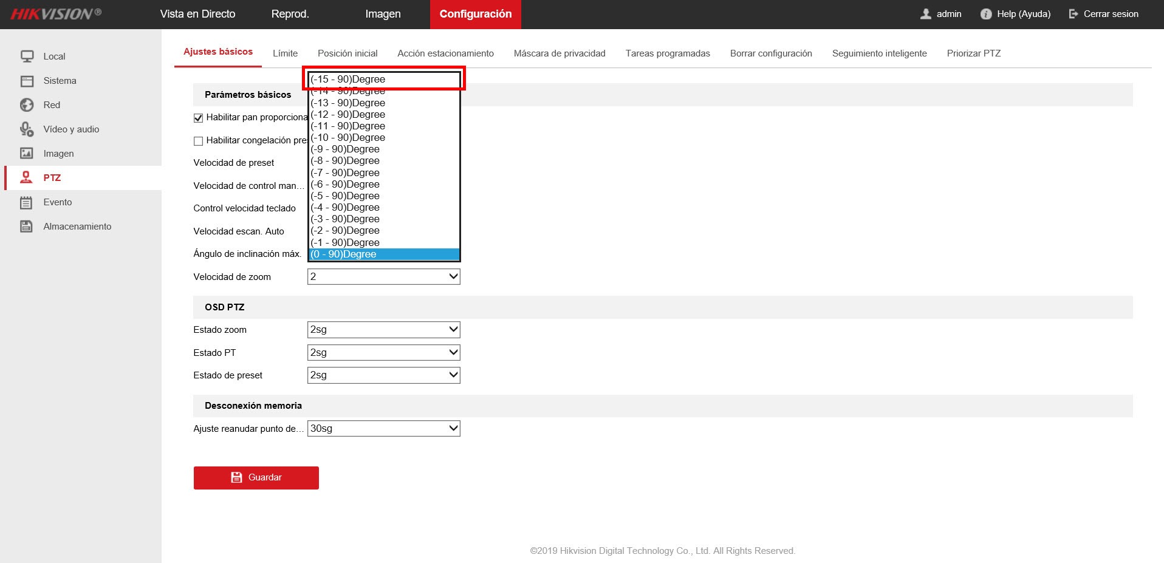1164x563 pixels.
Task: Enable Habilitar congelación preset checkbox
Action: tap(198, 141)
